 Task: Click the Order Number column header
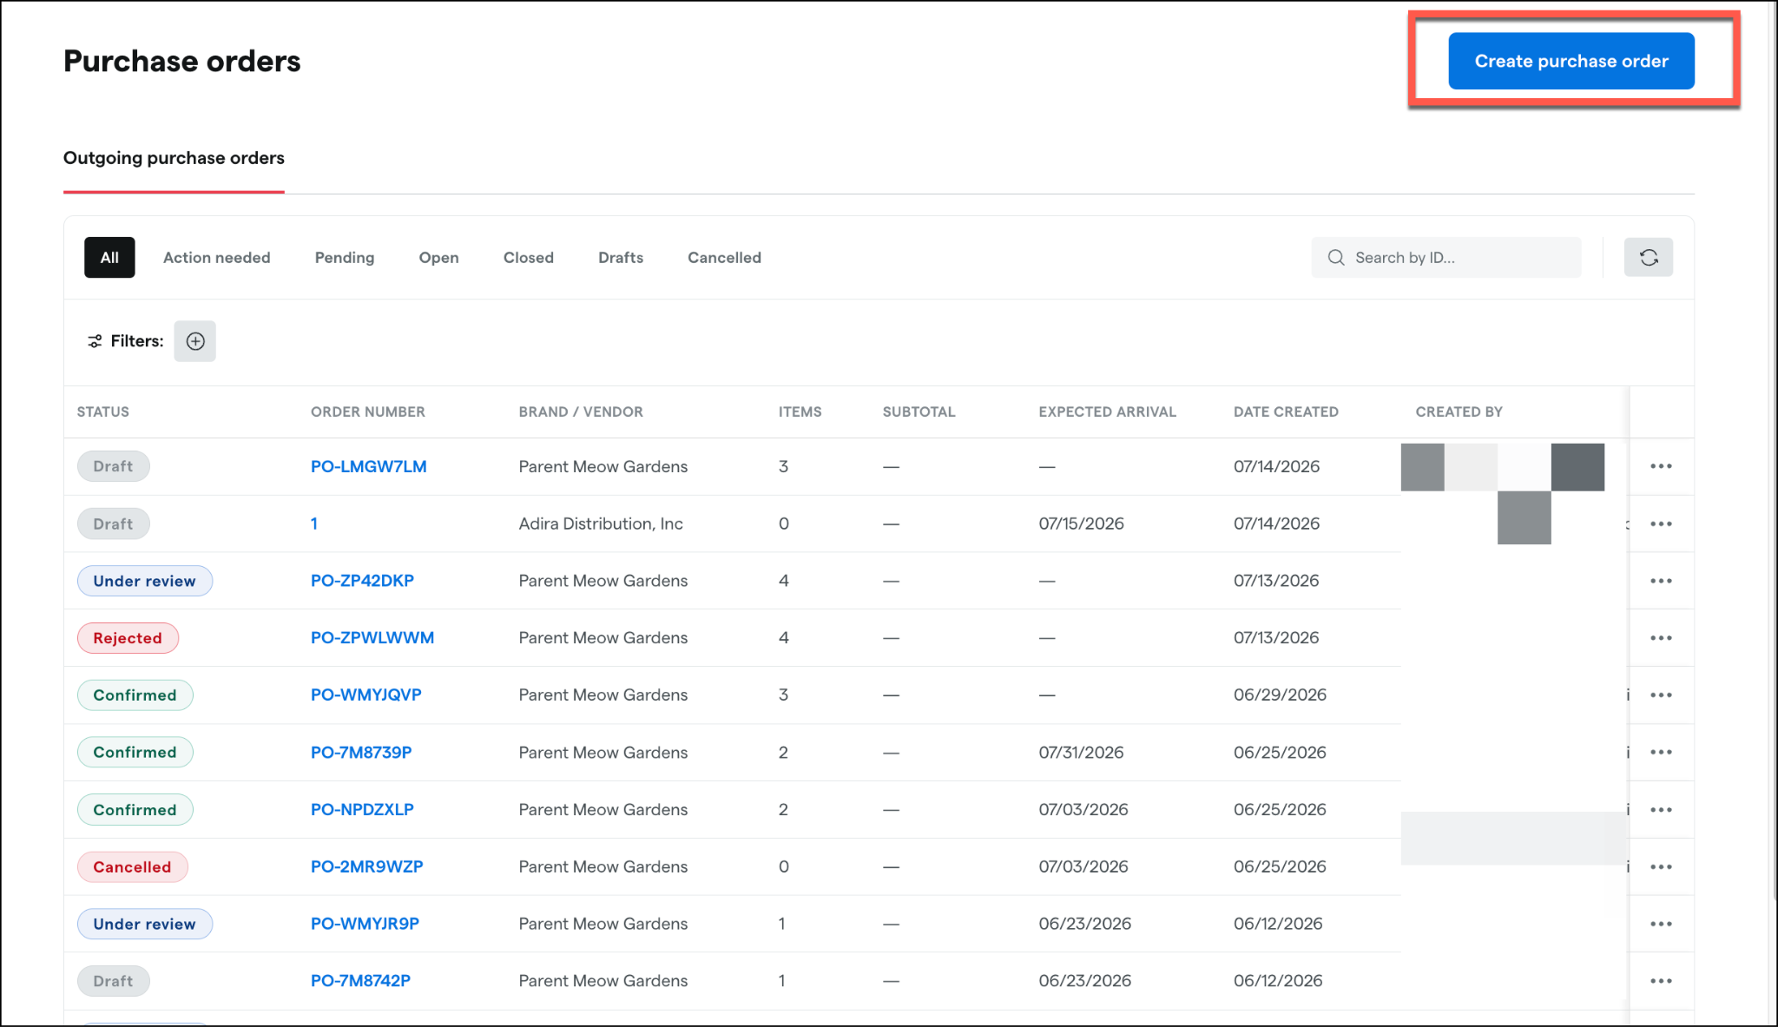click(368, 411)
